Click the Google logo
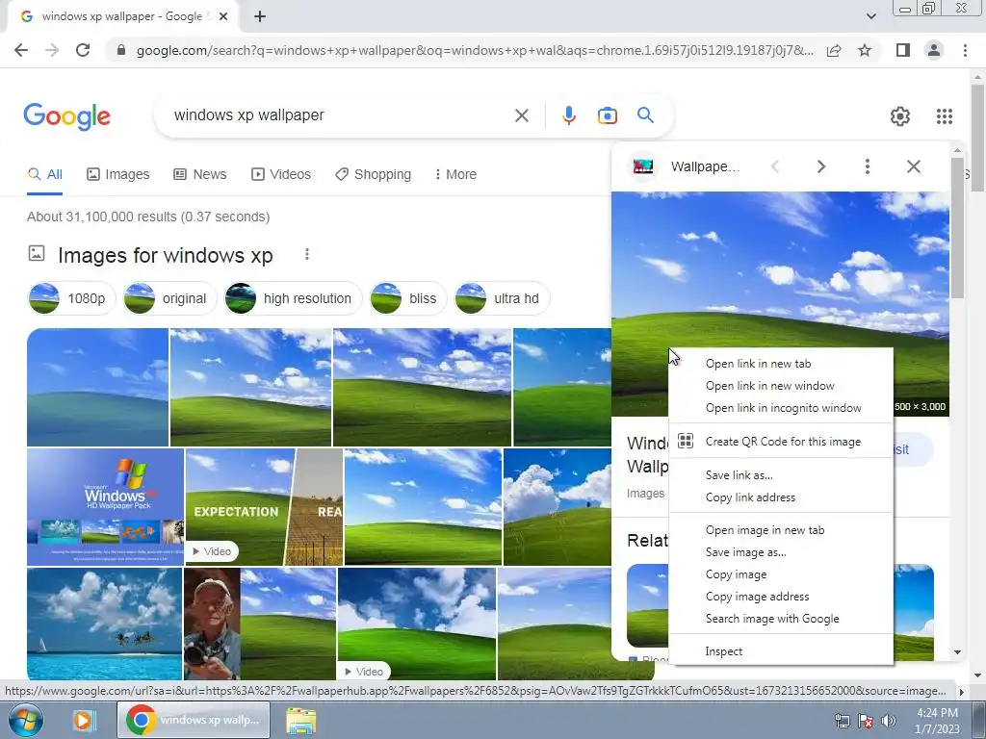Viewport: 986px width, 739px height. pyautogui.click(x=66, y=116)
